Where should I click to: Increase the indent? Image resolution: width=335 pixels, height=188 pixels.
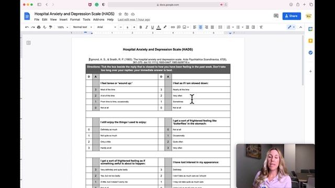coord(253,27)
